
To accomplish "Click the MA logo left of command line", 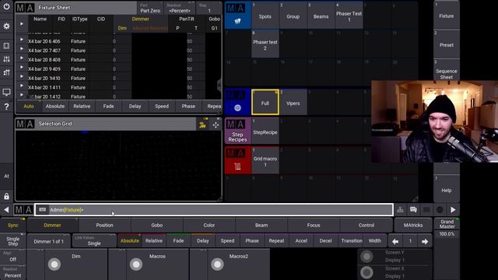I will coord(23,210).
